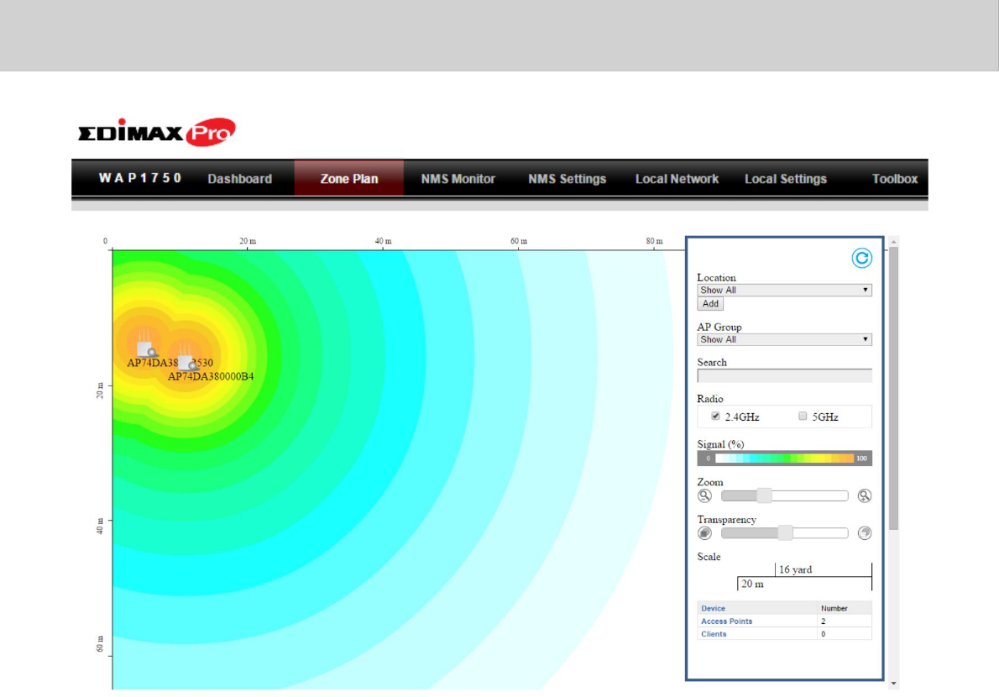The width and height of the screenshot is (999, 697).
Task: Click the Search input field
Action: coord(784,376)
